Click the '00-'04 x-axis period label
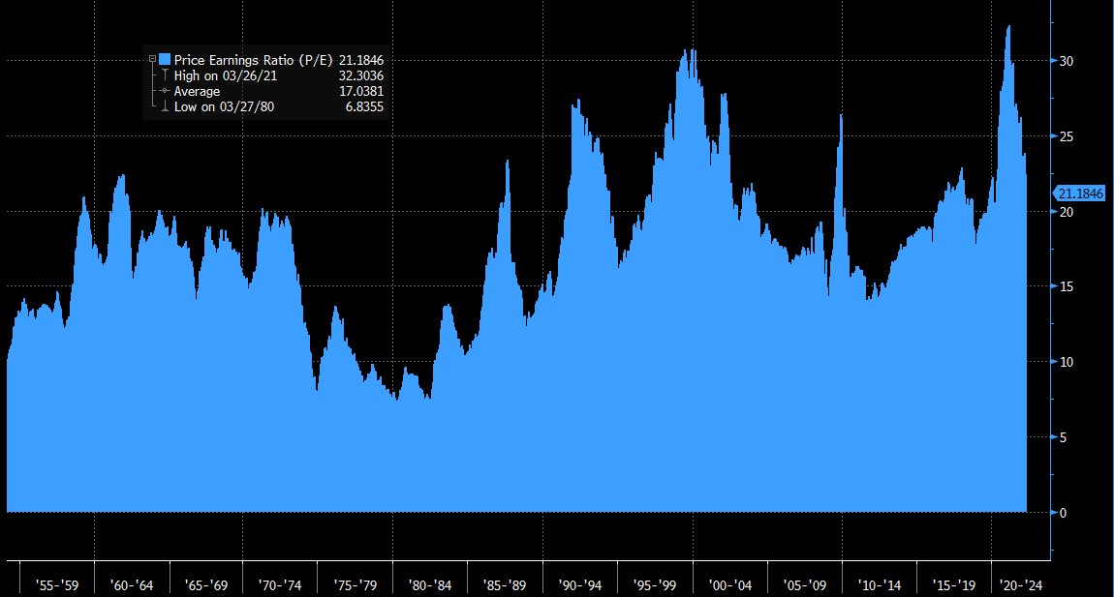This screenshot has height=597, width=1114. coord(729,585)
